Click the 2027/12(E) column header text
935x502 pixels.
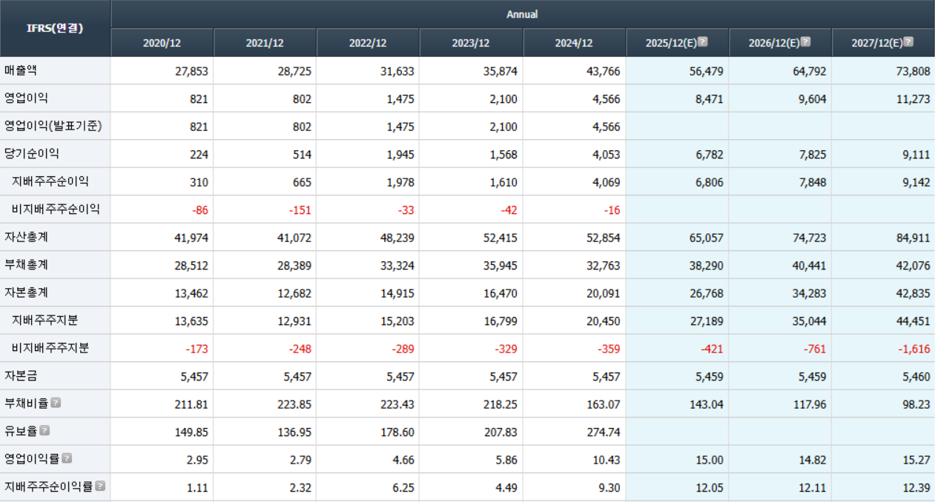click(876, 43)
